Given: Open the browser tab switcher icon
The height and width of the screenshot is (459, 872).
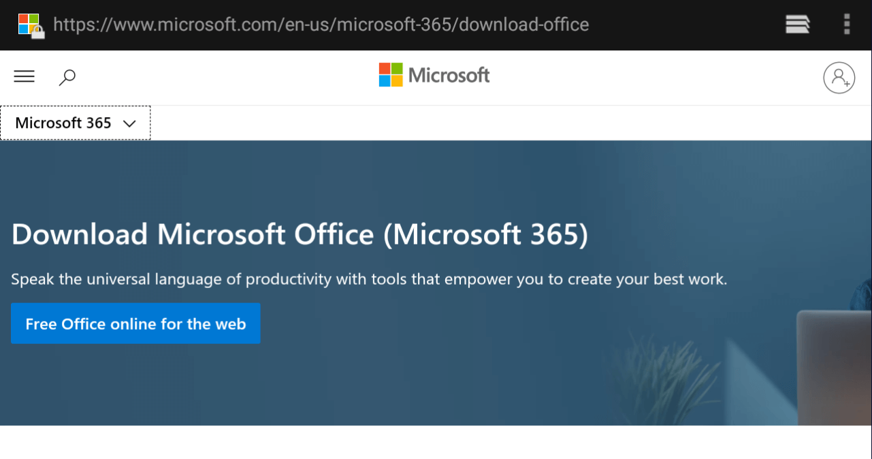Looking at the screenshot, I should click(797, 24).
